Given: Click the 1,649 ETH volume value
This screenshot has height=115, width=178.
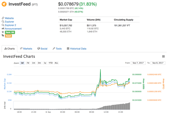Looking at the screenshot, I should coord(92,32).
